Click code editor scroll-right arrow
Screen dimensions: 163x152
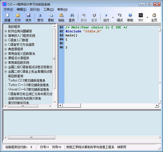(157, 106)
